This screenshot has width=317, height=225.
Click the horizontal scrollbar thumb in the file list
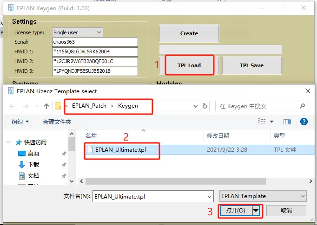[176, 181]
